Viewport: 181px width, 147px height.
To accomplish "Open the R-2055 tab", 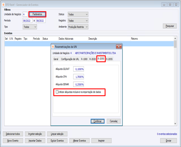I will [x=109, y=59].
